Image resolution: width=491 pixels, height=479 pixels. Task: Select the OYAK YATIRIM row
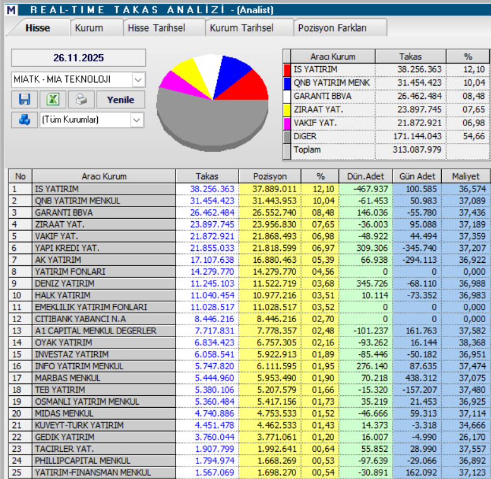click(249, 343)
